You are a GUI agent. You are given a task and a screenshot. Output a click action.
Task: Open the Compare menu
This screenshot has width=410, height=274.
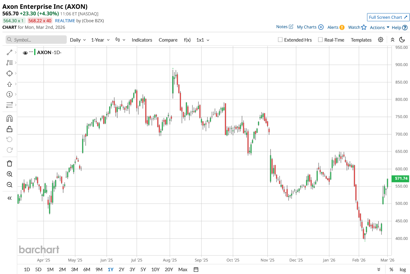point(168,40)
